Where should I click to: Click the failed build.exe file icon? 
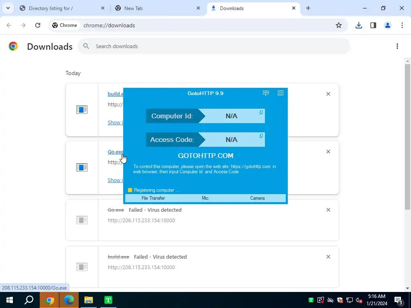coord(82,267)
